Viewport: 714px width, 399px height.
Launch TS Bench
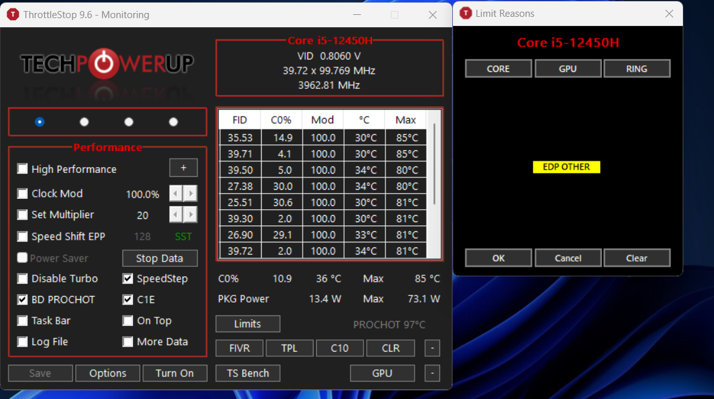click(x=248, y=373)
